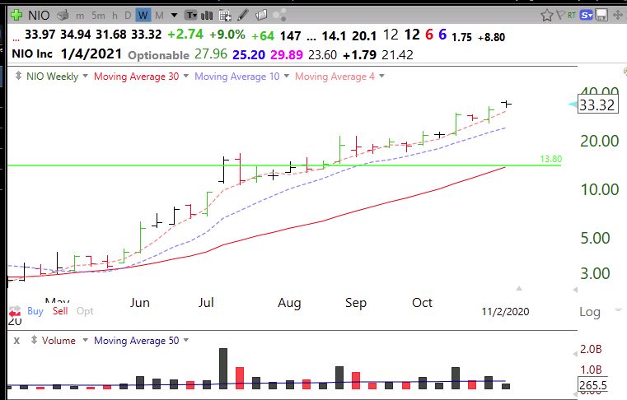Click the Volume reorder arrows handle
627x400 pixels.
(x=34, y=340)
